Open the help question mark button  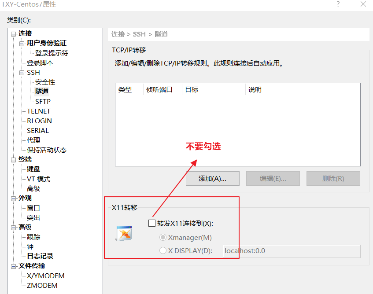click(338, 4)
